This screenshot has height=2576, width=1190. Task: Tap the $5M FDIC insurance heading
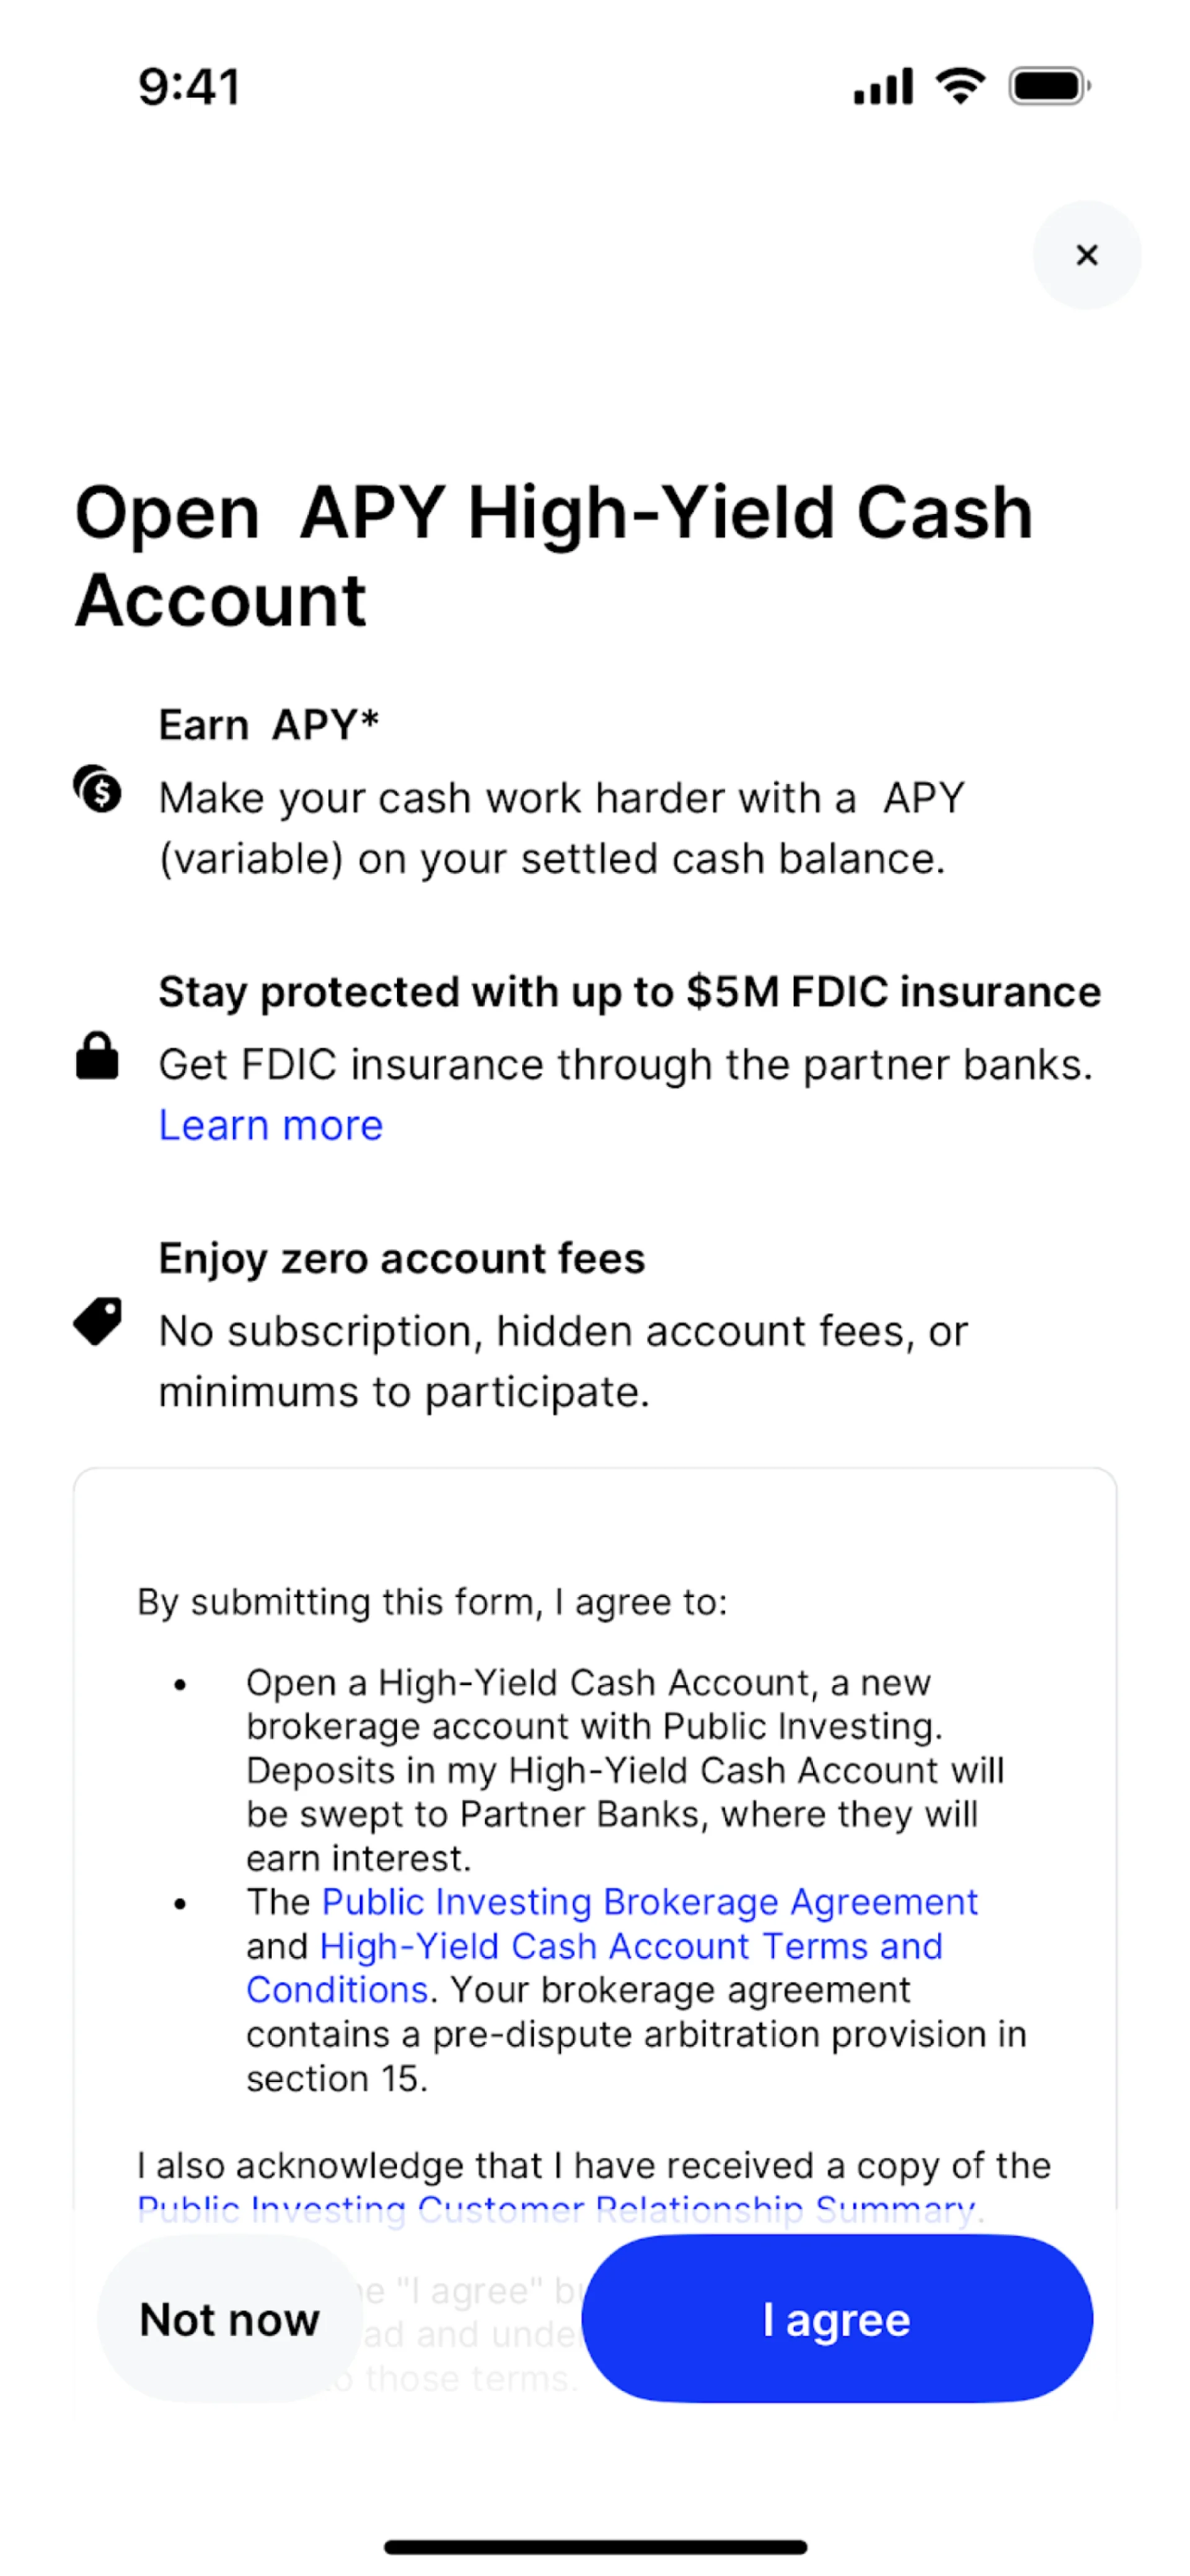(630, 992)
